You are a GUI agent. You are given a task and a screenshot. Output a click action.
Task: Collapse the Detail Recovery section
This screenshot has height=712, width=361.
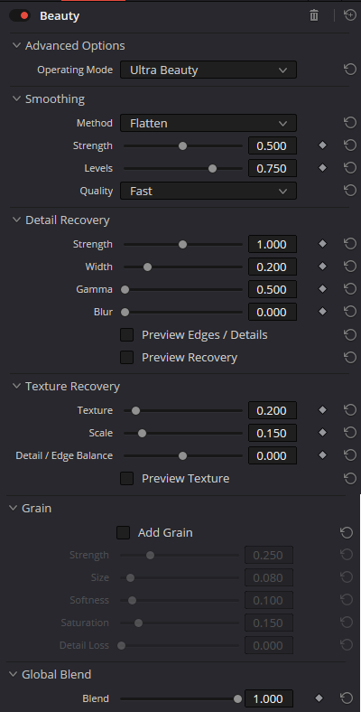point(17,220)
